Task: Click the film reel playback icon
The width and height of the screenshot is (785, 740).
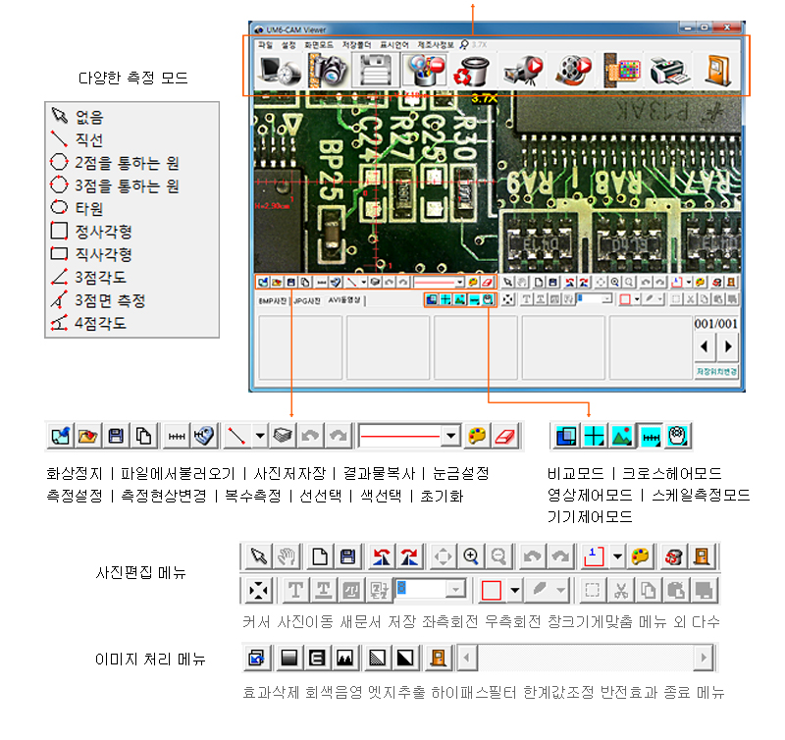Action: pyautogui.click(x=573, y=71)
